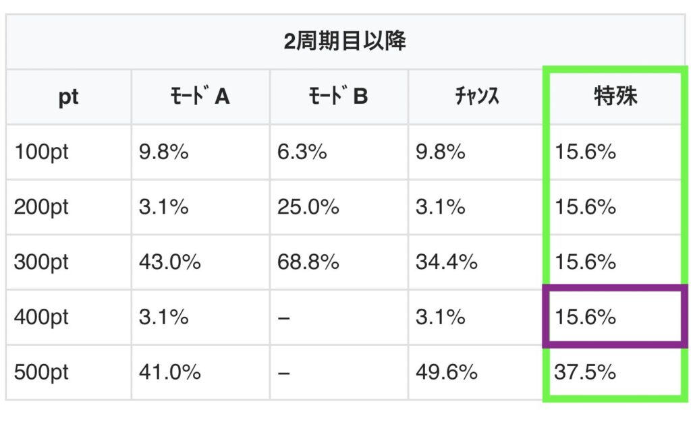The image size is (691, 422).
Task: Select the 100pt row label
Action: [41, 152]
